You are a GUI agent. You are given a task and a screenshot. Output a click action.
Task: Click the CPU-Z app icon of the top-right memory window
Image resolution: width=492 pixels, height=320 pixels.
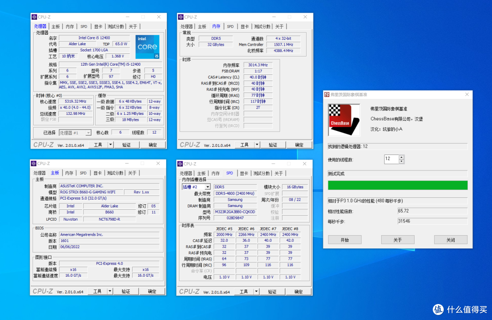click(x=180, y=17)
